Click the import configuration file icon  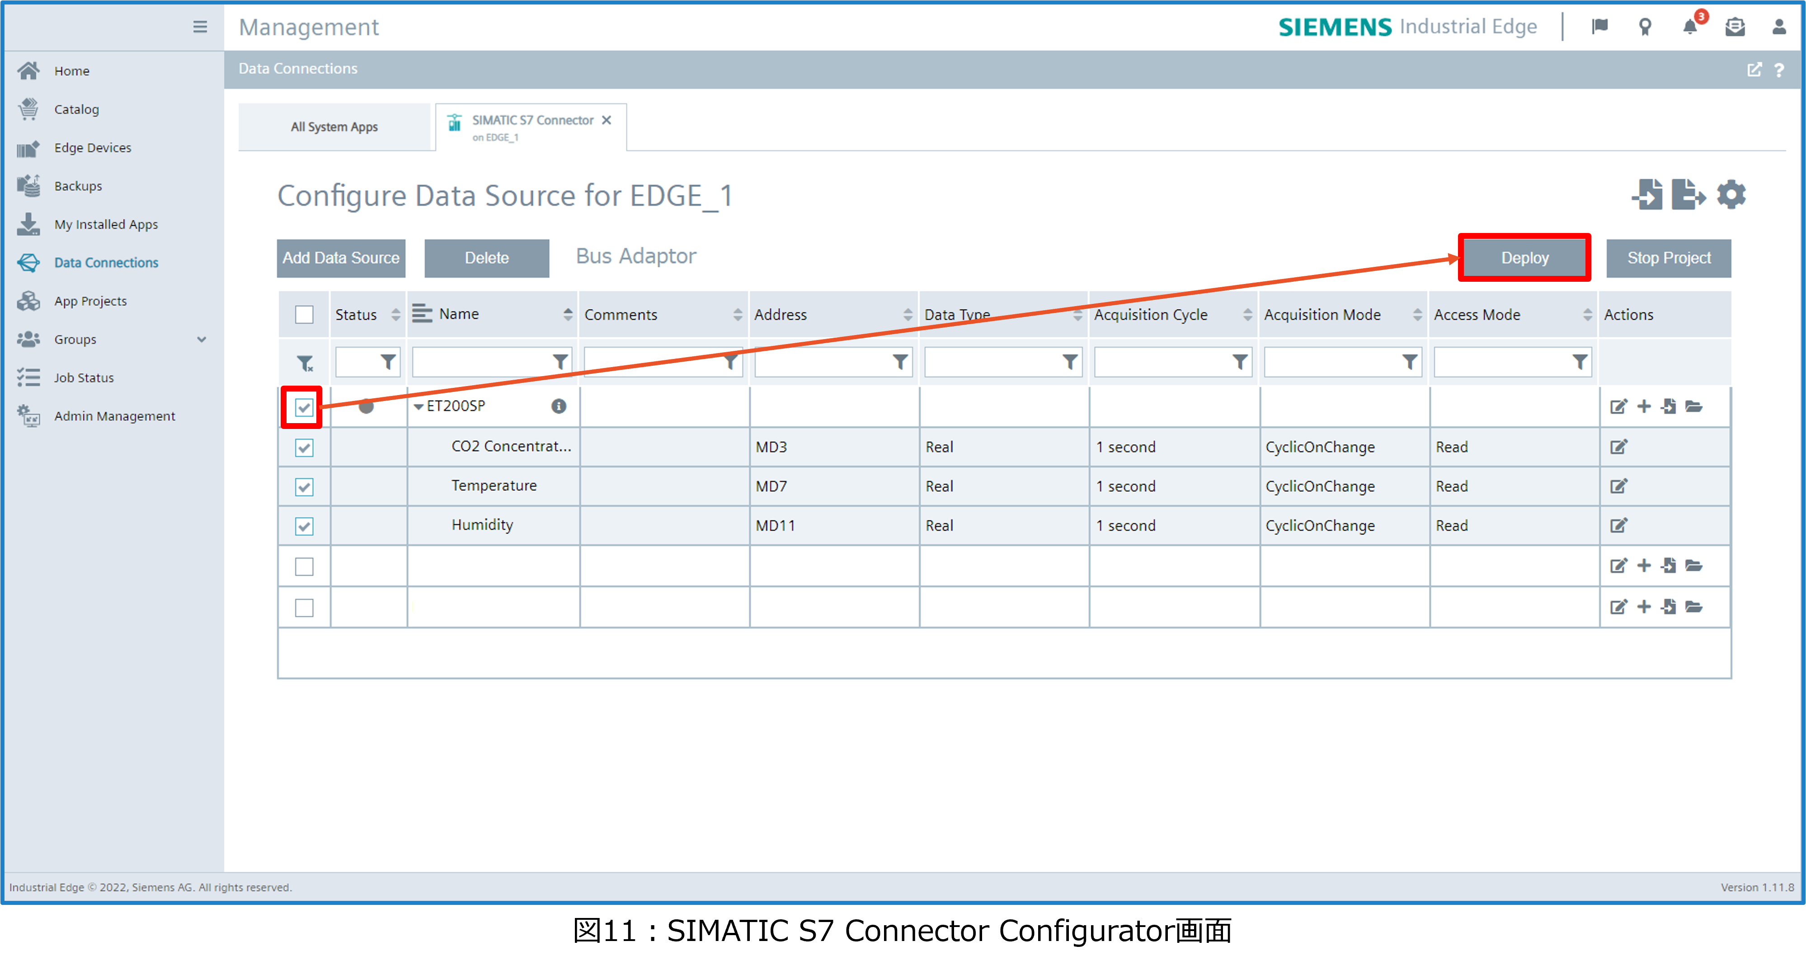pos(1647,195)
